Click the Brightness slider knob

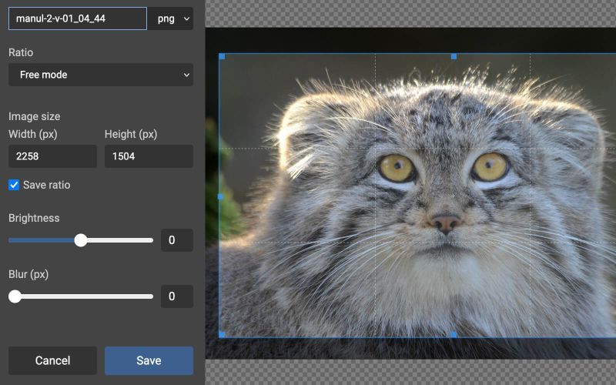[81, 240]
